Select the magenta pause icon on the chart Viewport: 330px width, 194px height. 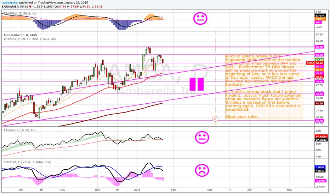click(197, 84)
